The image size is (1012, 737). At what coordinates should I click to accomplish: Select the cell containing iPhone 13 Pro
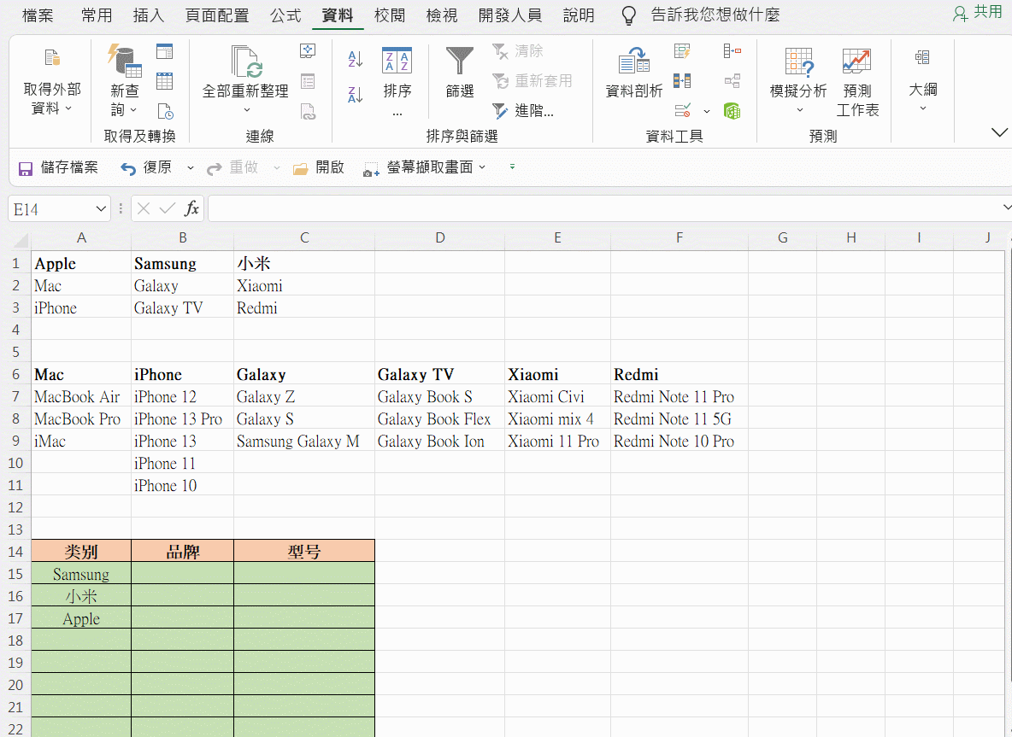coord(183,419)
